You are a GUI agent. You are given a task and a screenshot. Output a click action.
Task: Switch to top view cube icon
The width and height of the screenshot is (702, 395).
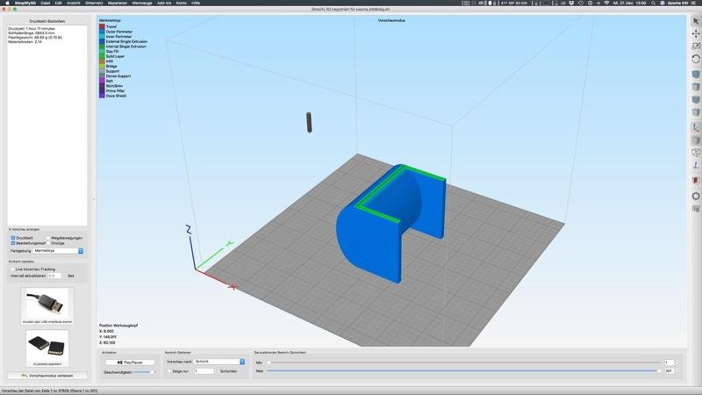pos(696,86)
